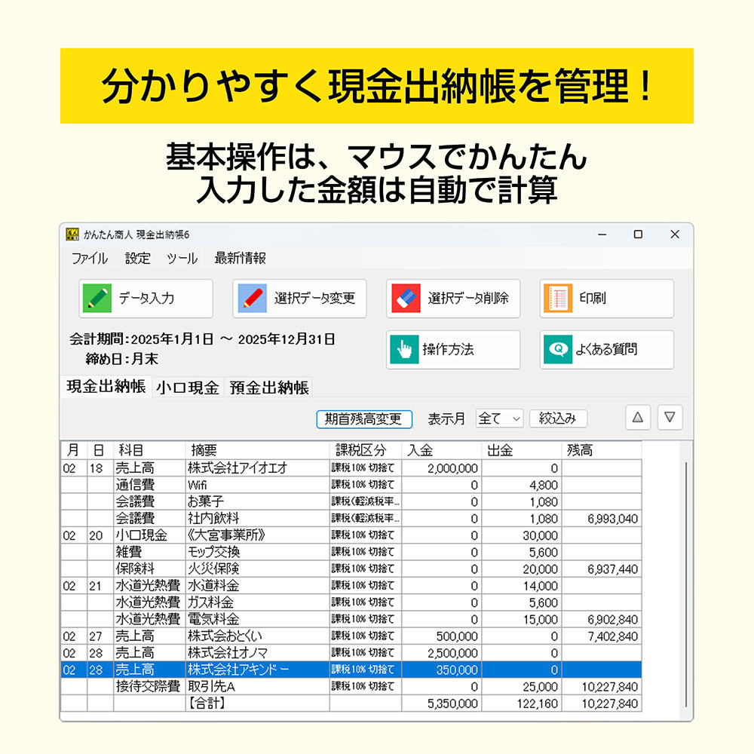This screenshot has height=754, width=754.
Task: Click the 122,160 total withdrawal cell
Action: pyautogui.click(x=521, y=703)
